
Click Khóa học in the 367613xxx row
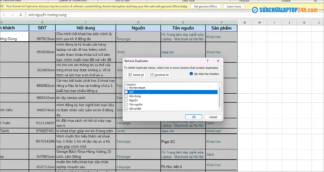[x=221, y=37]
